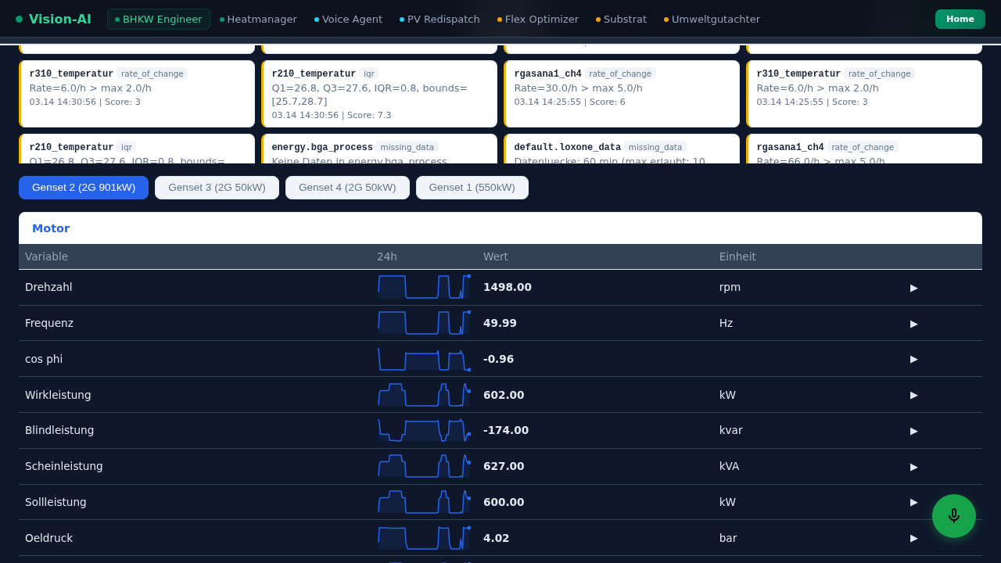Select the Genset 1 (550kW) tab
The image size is (1001, 563).
(472, 188)
